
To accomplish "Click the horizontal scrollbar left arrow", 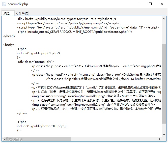I will 4,139.
